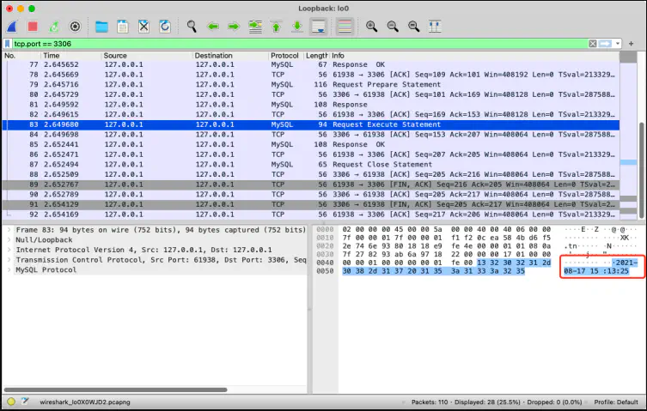Jump to last packet icon
The width and height of the screenshot is (647, 411).
tap(297, 27)
